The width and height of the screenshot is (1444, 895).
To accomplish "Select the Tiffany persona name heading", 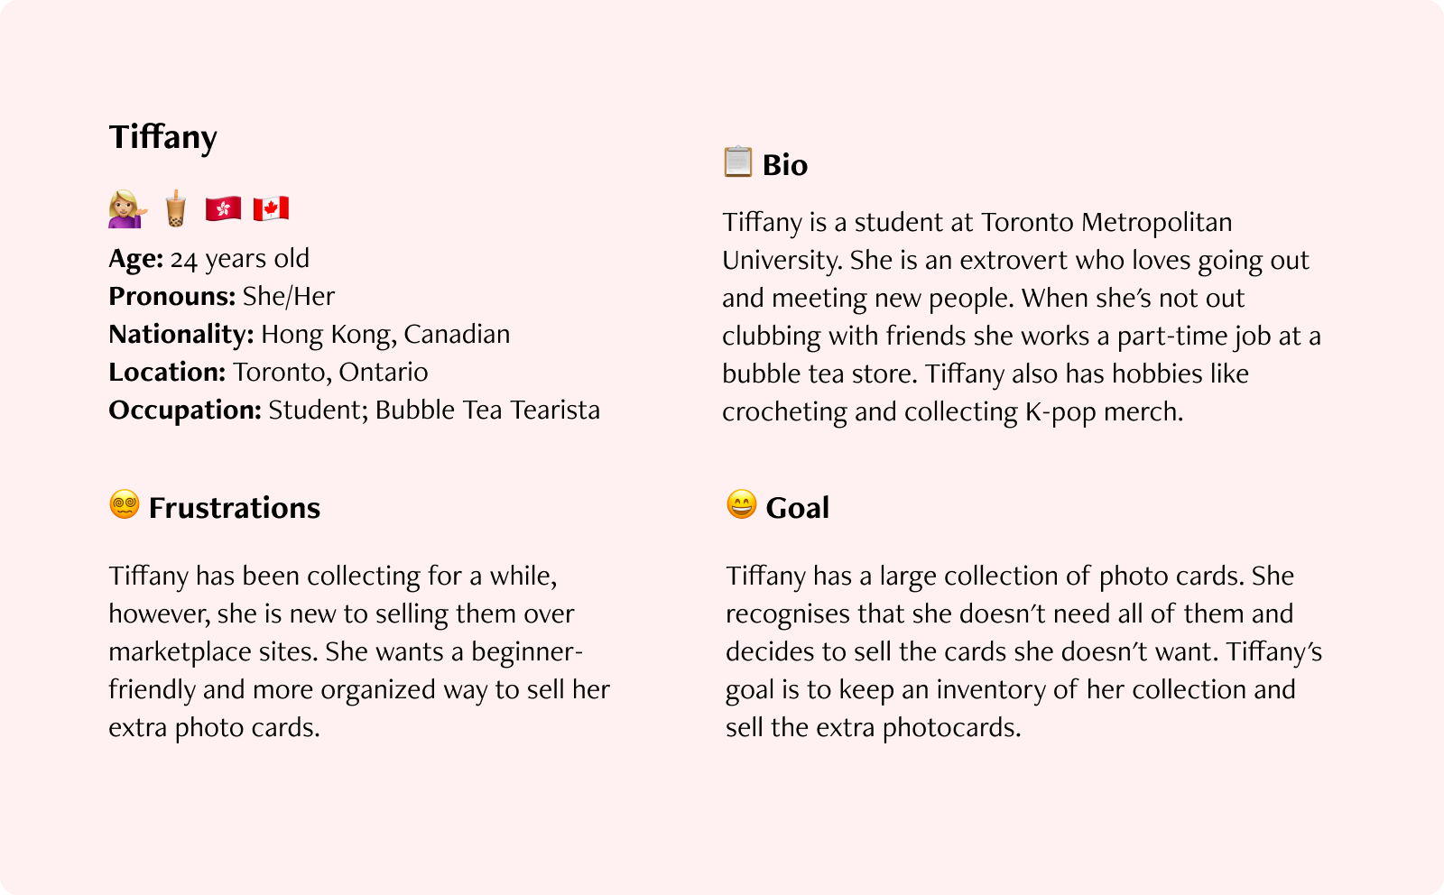I will coord(163,137).
